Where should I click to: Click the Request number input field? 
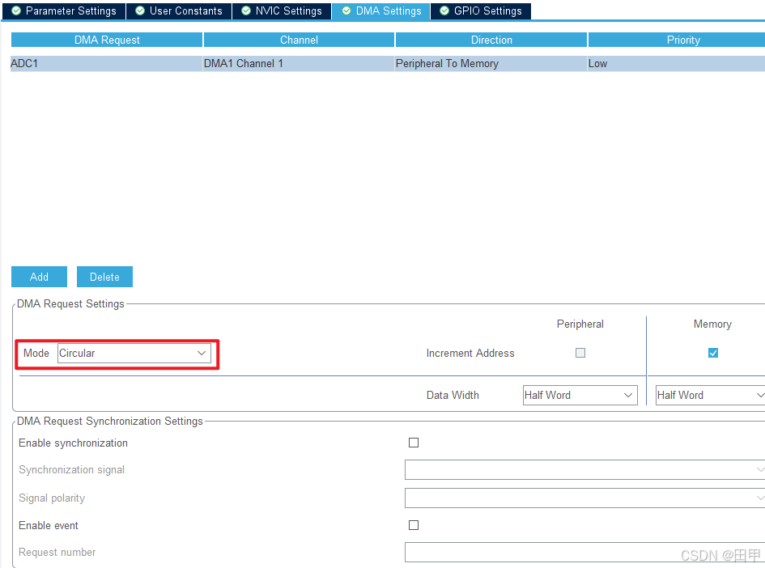pyautogui.click(x=585, y=552)
